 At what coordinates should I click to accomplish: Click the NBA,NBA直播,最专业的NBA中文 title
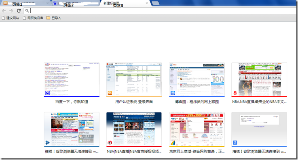pos(259,102)
